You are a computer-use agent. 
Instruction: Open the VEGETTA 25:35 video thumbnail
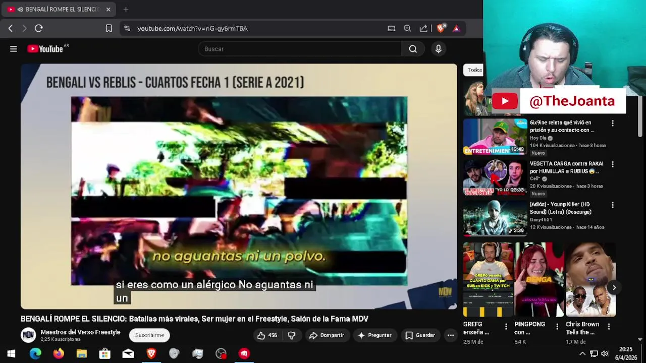tap(495, 177)
